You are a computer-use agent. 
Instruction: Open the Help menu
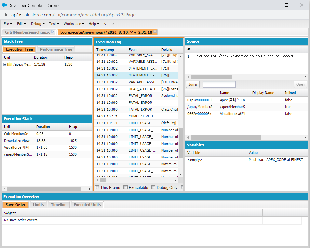tap(94, 24)
